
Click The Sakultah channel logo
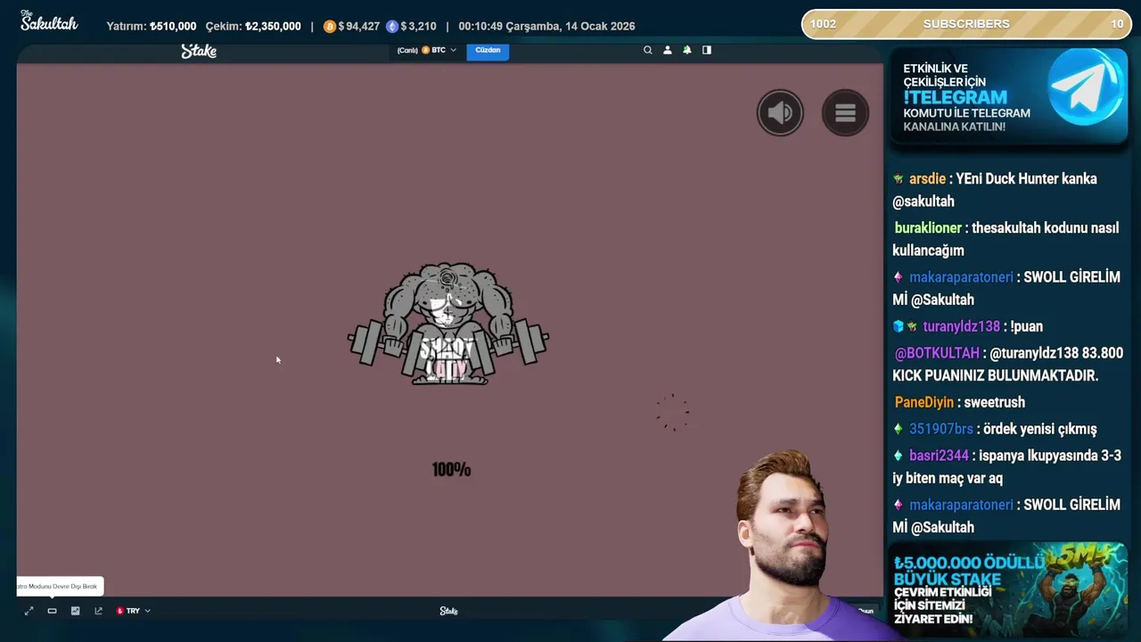click(49, 21)
